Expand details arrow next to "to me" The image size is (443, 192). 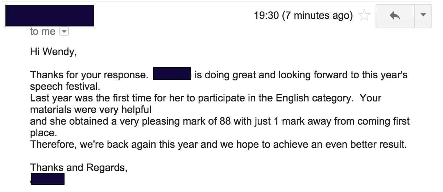64,32
